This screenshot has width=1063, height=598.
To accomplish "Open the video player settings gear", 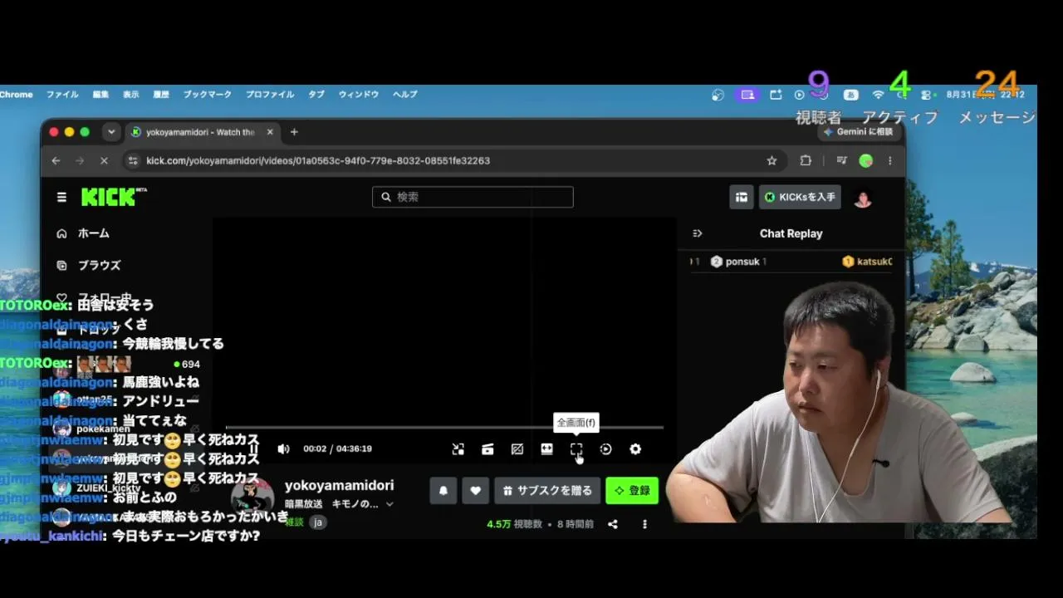I will point(635,449).
